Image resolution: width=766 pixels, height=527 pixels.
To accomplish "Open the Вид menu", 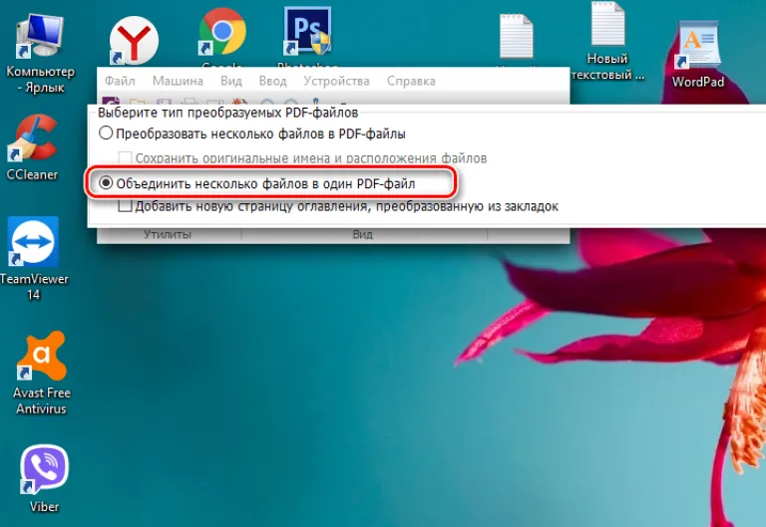I will point(231,81).
